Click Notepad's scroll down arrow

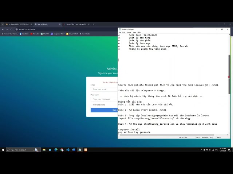pos(229,133)
